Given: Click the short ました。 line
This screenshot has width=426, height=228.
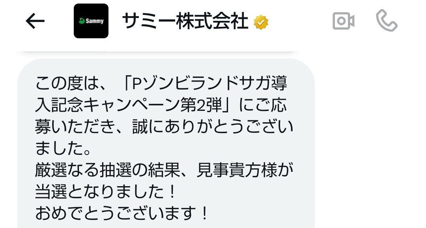Looking at the screenshot, I should [x=63, y=148].
